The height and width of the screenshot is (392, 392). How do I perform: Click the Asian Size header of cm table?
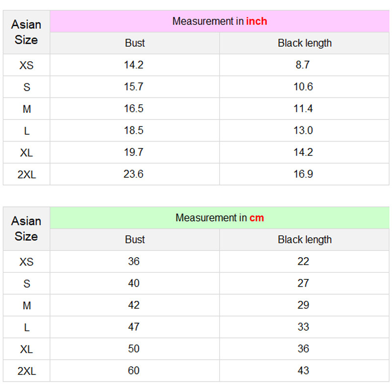point(26,228)
